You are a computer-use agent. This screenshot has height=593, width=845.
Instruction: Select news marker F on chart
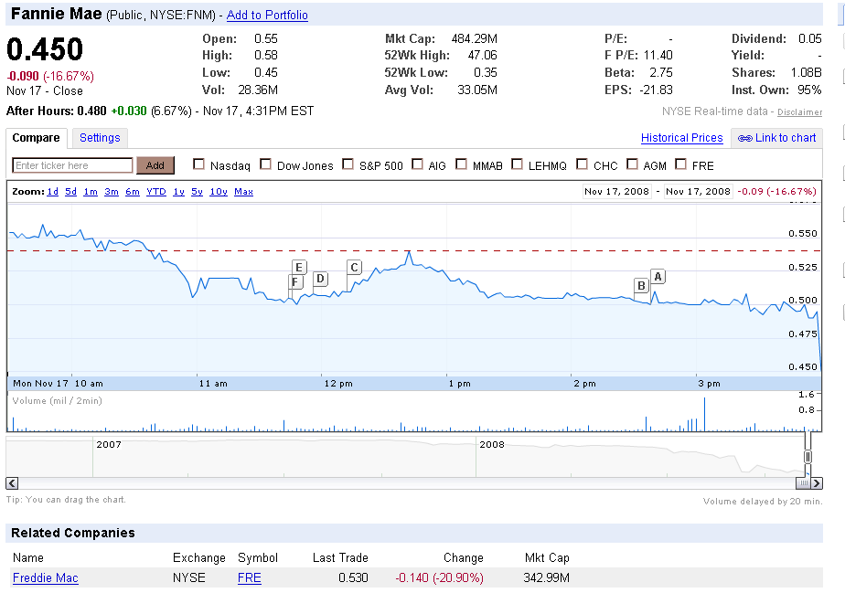(294, 281)
